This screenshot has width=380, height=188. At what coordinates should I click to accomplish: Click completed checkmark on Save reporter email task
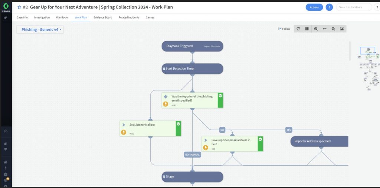click(260, 139)
